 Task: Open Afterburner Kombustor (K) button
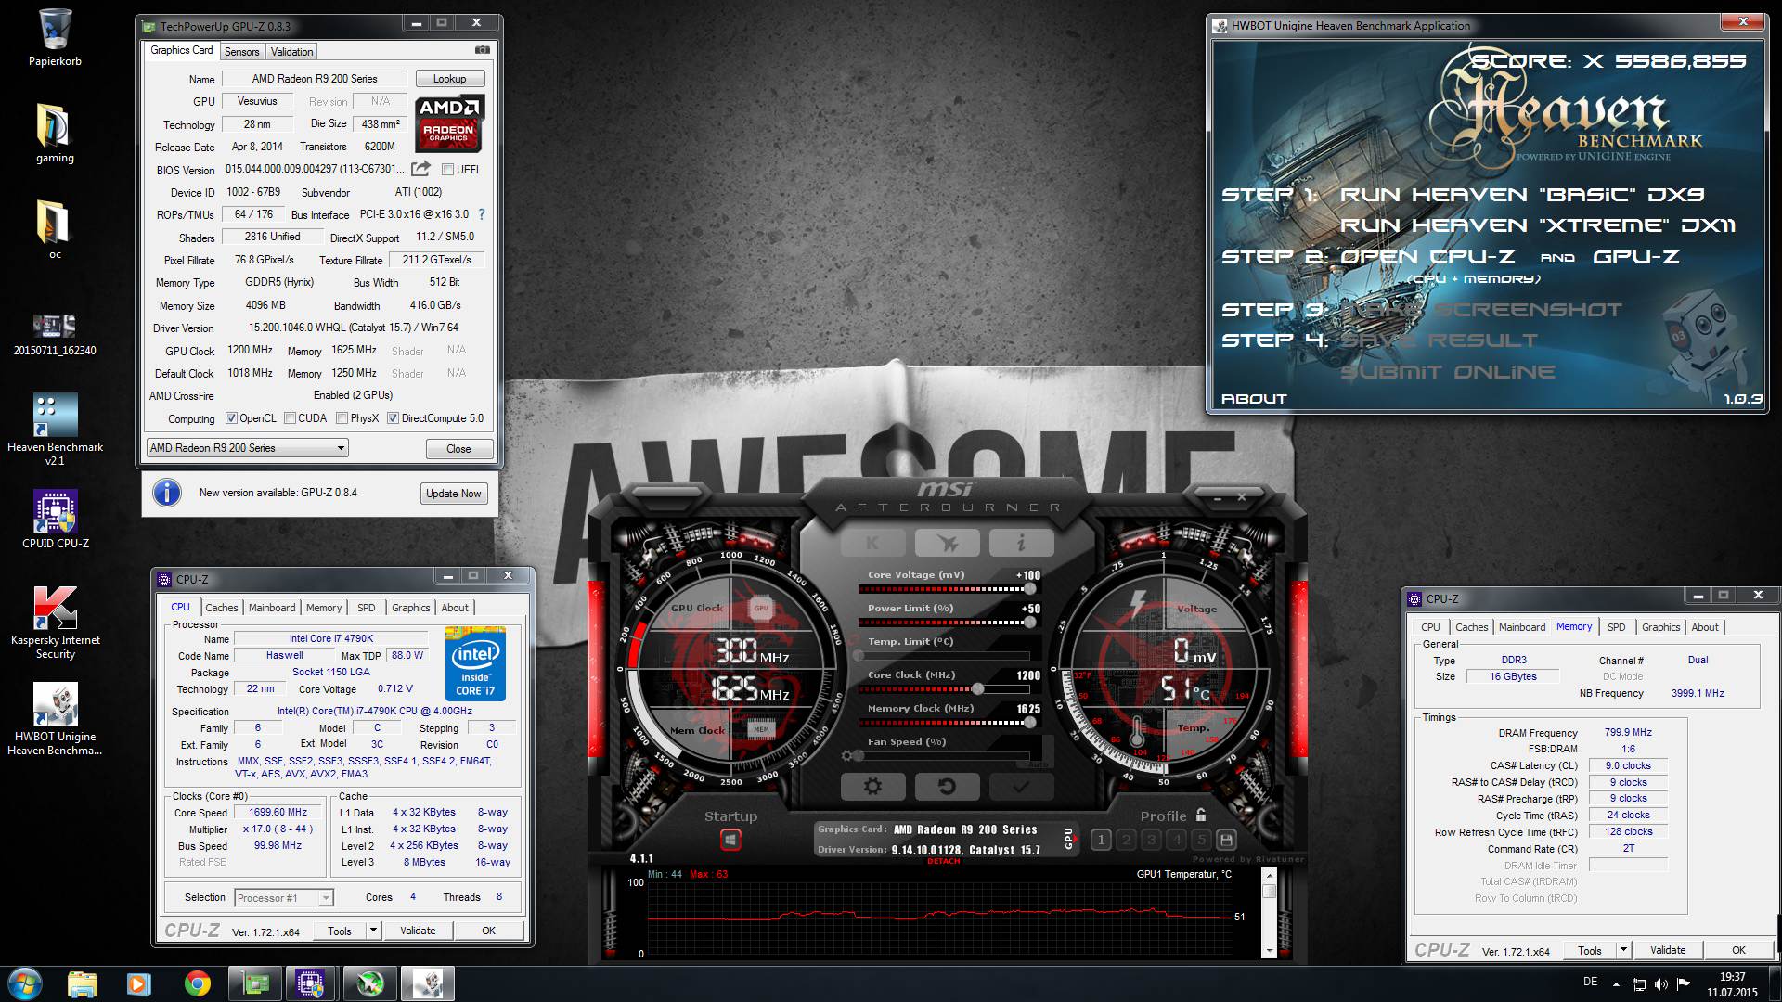(x=872, y=543)
